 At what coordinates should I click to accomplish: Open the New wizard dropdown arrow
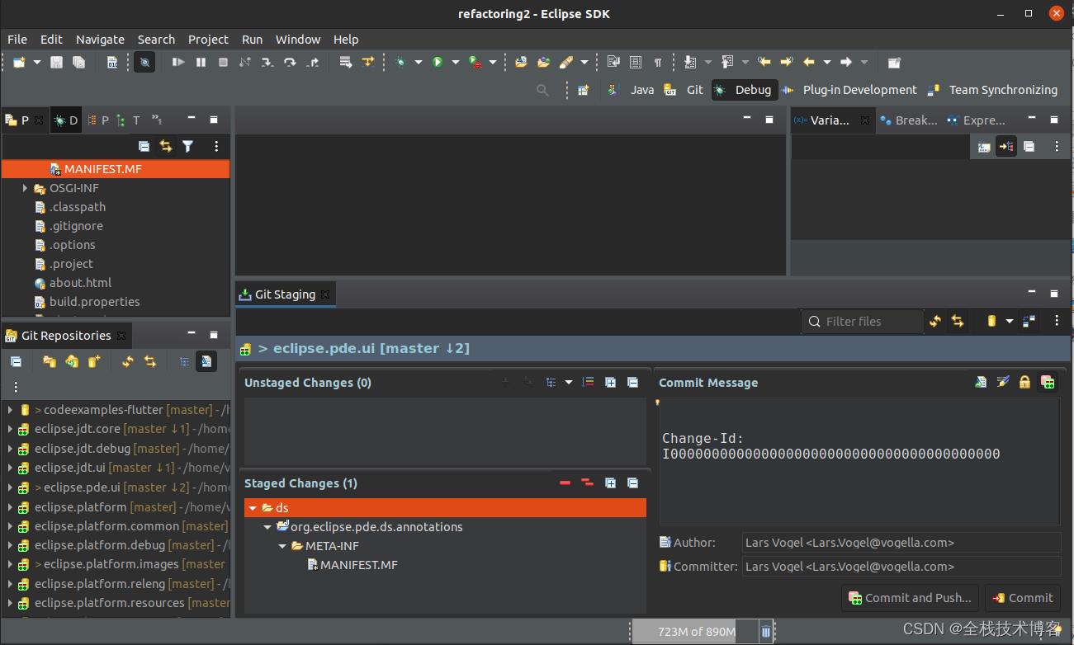[x=36, y=62]
